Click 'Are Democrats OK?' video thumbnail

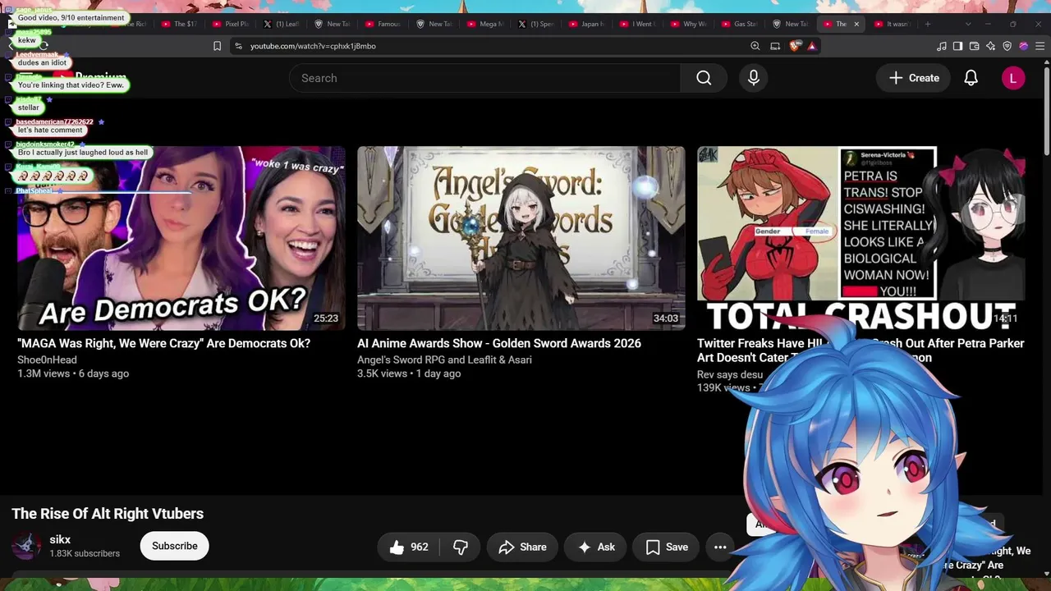tap(181, 238)
